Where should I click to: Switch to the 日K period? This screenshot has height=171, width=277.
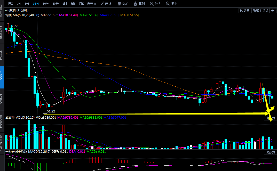click(x=11, y=4)
